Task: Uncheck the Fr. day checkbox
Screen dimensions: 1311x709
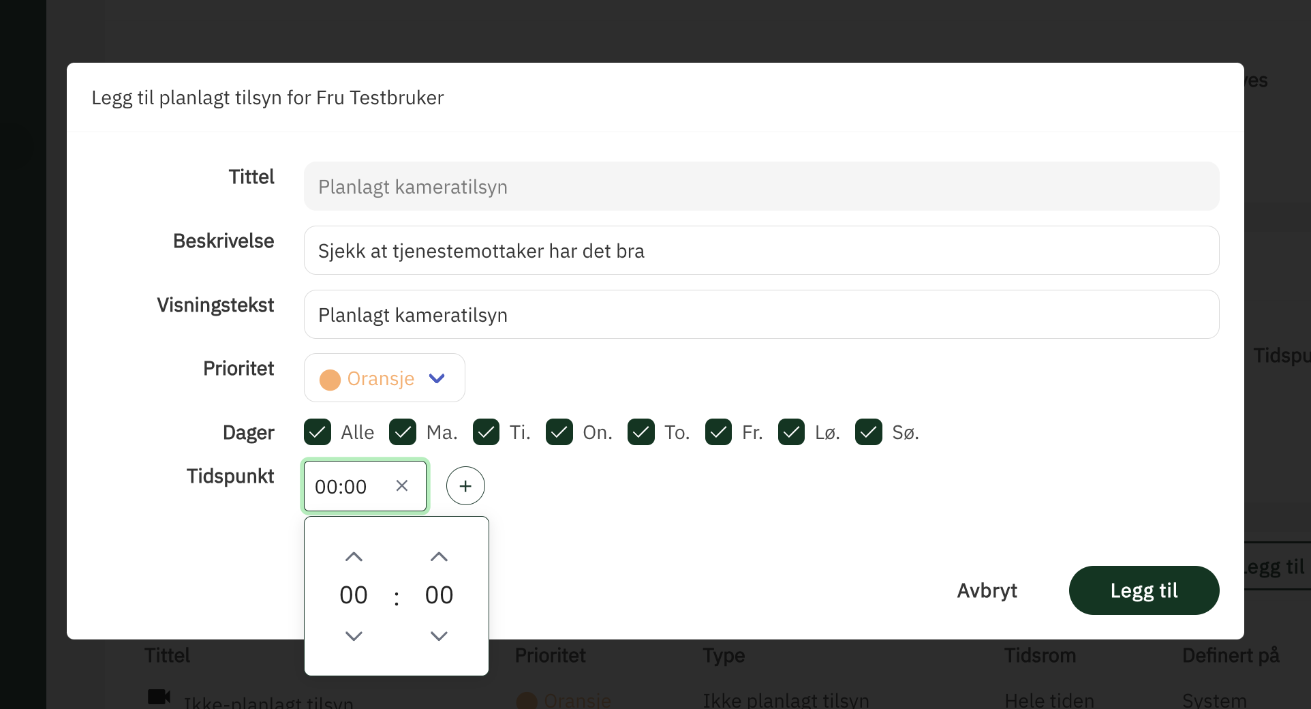Action: pyautogui.click(x=719, y=432)
